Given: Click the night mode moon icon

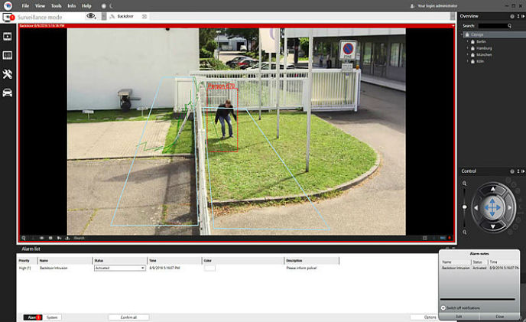Looking at the screenshot, I should pyautogui.click(x=111, y=6).
